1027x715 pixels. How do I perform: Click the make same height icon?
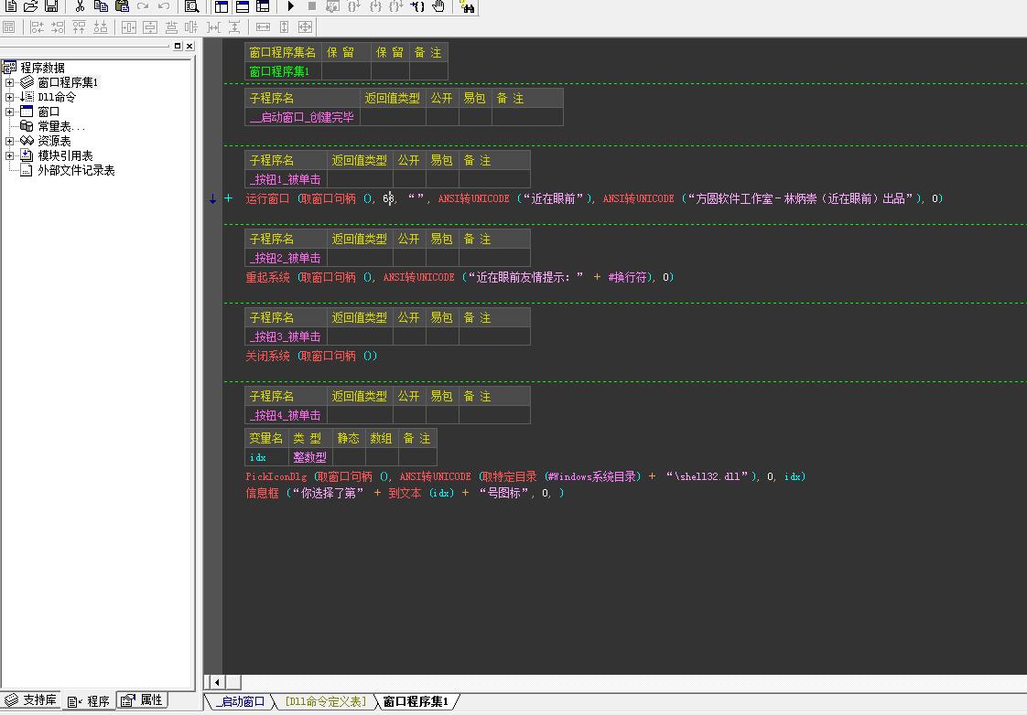[285, 27]
